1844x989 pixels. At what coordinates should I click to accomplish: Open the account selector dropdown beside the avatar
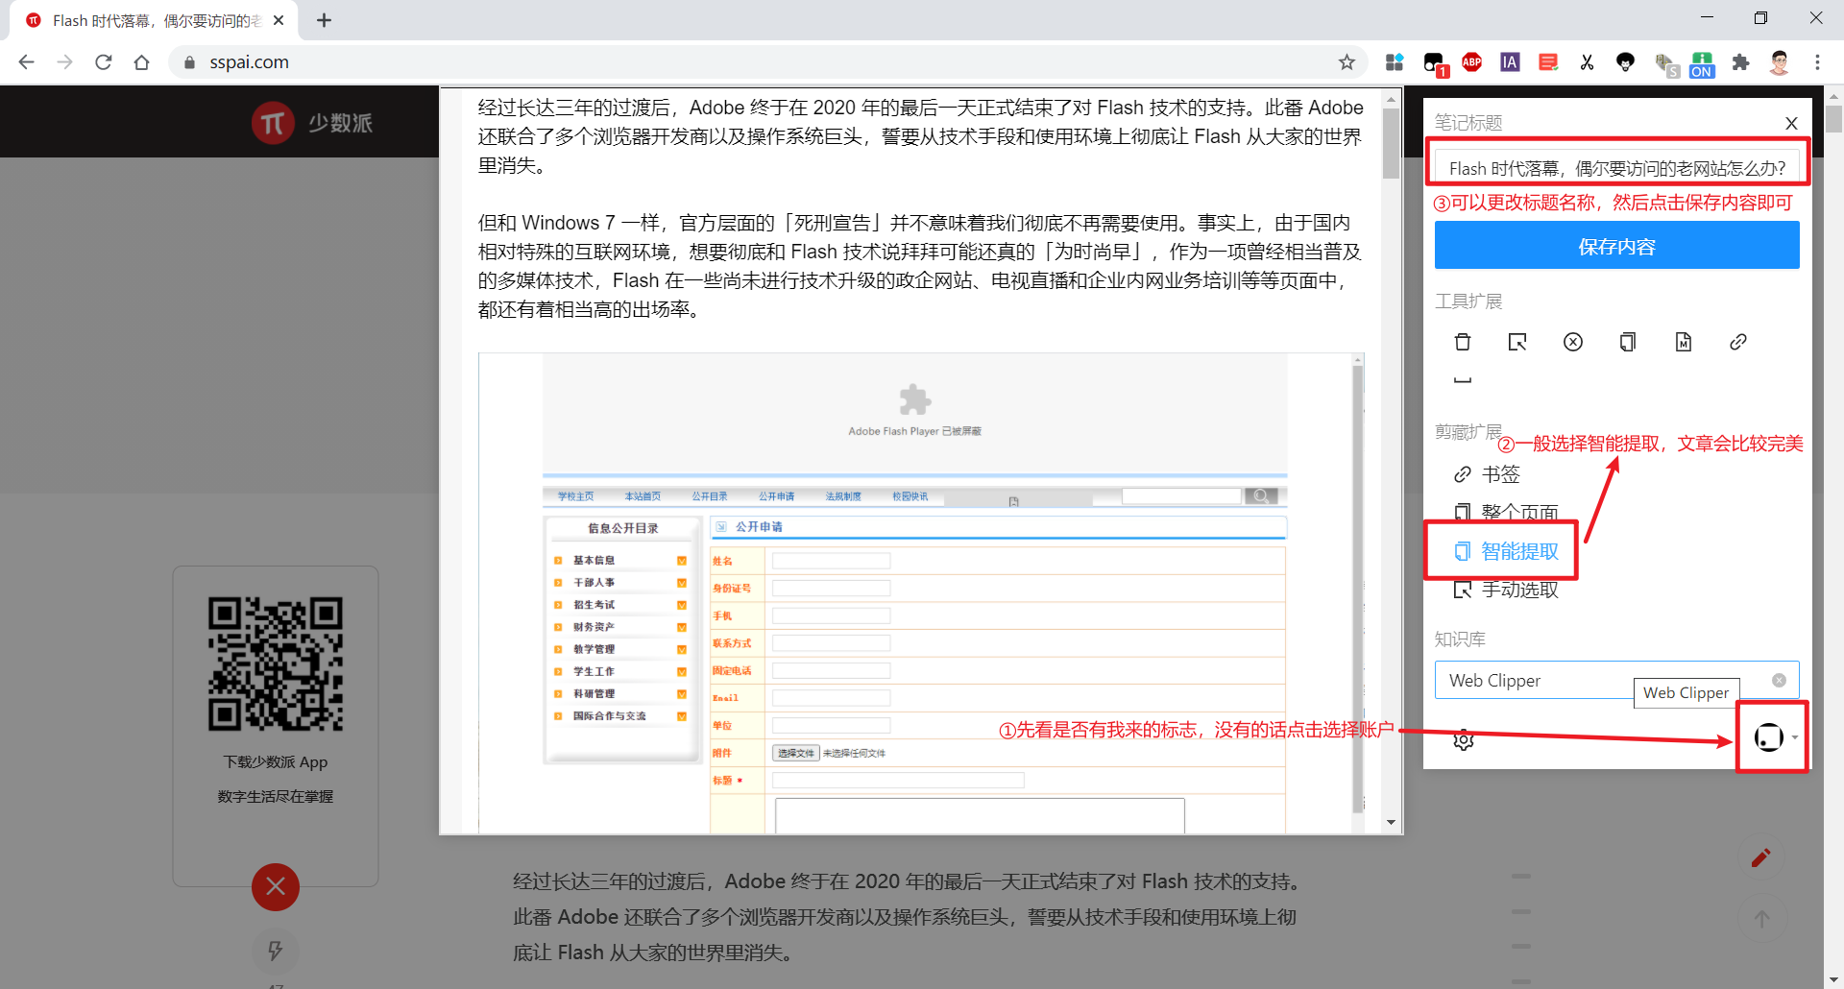click(1794, 737)
